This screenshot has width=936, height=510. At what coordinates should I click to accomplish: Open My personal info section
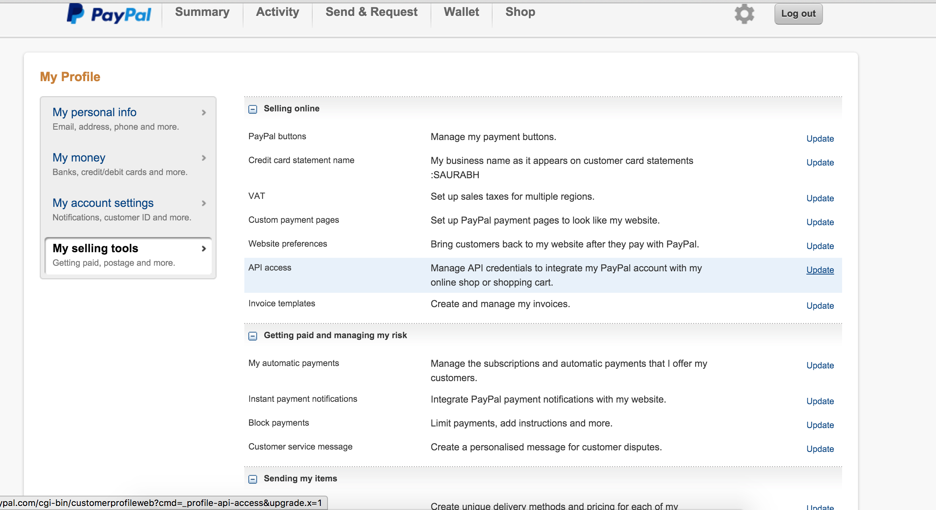[x=95, y=113]
